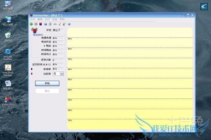Click the checklist document toolbar icon

coord(50,24)
